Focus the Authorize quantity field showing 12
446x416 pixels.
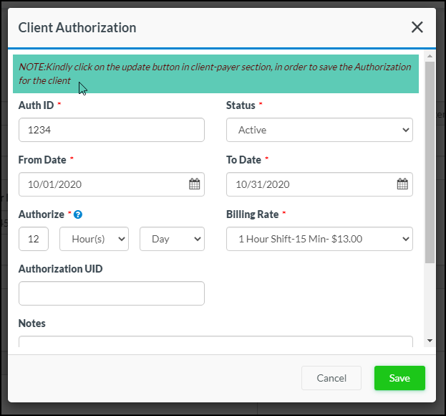[x=34, y=239]
